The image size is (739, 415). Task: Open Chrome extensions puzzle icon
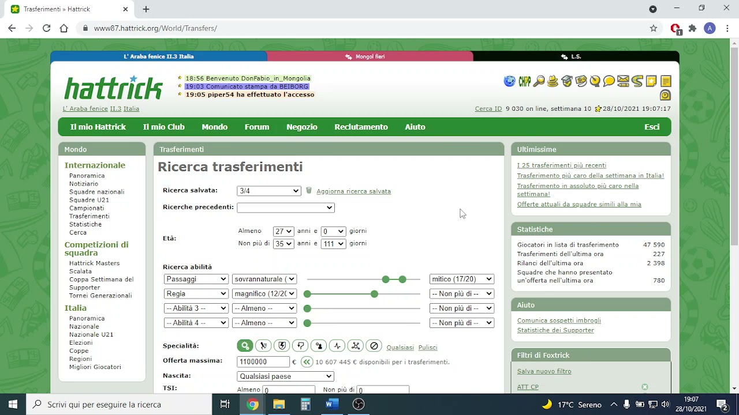(x=693, y=28)
